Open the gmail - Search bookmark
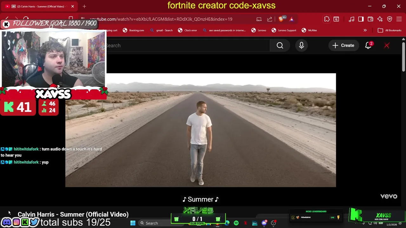The height and width of the screenshot is (228, 406). 161,30
